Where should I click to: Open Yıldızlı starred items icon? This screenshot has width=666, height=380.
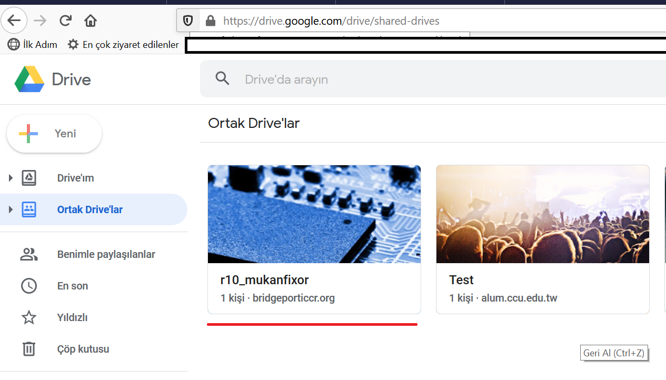(28, 317)
